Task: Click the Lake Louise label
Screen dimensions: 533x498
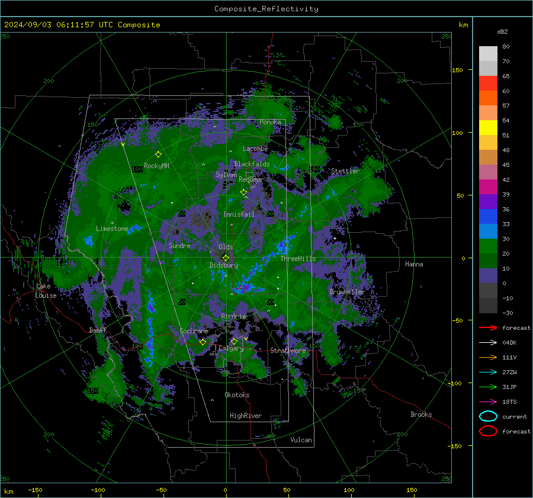Action: [46, 291]
